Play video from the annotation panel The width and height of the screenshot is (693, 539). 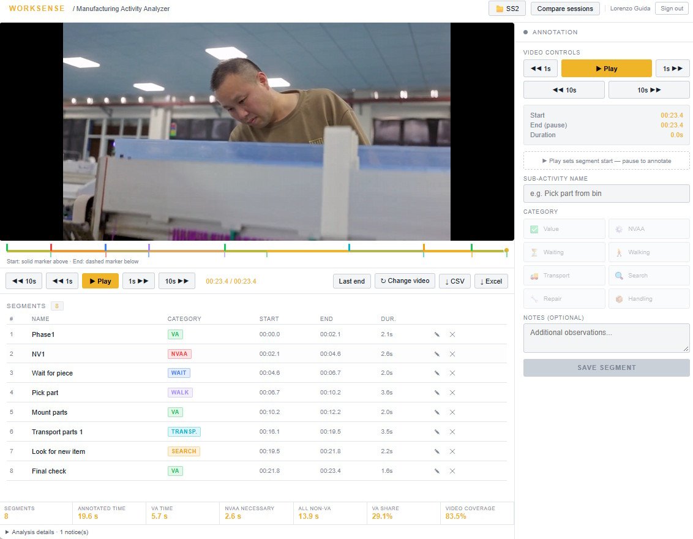[606, 69]
